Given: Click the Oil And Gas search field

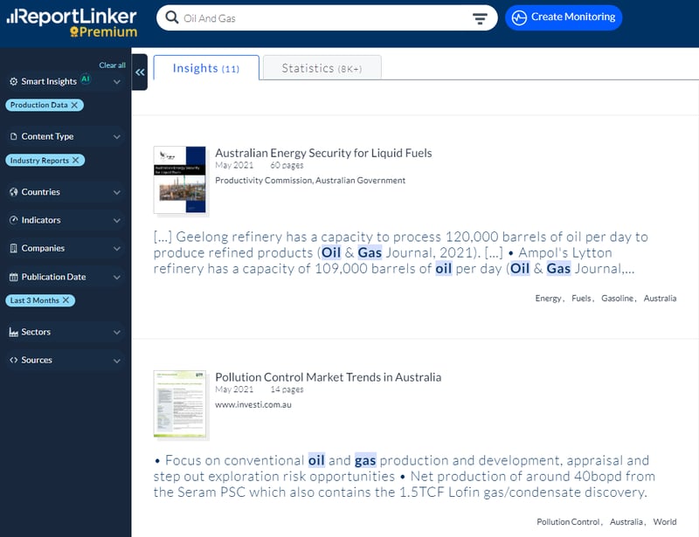Looking at the screenshot, I should coord(323,18).
